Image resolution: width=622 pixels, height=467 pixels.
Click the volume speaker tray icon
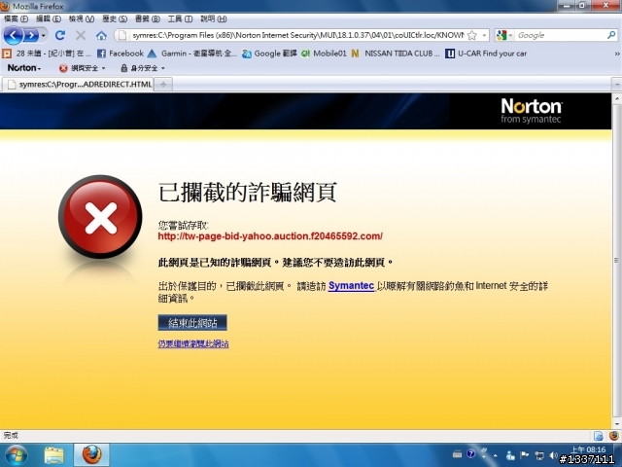[553, 455]
